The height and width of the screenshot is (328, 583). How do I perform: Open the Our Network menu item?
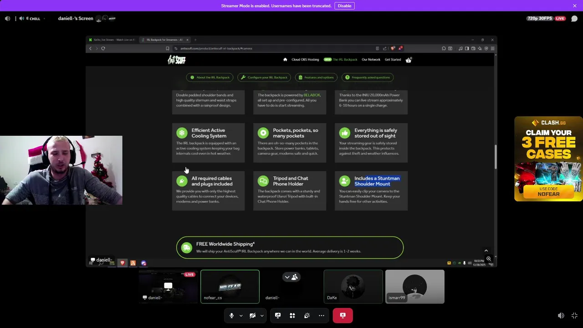point(371,60)
